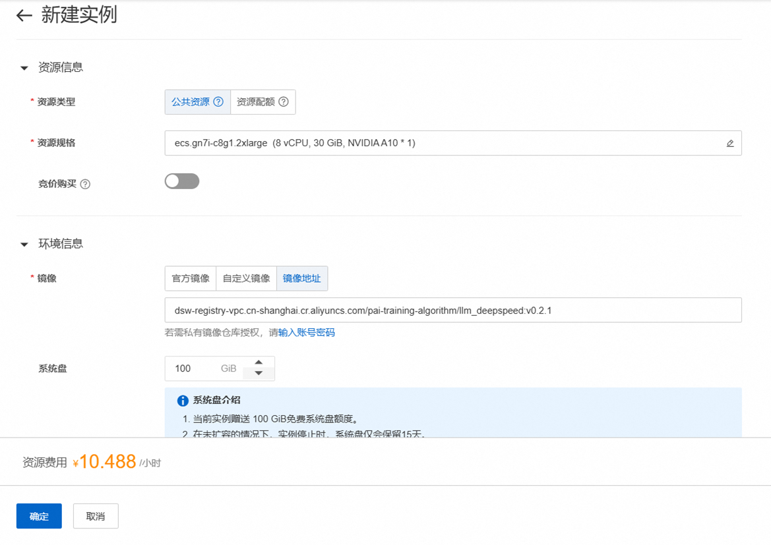Increase system disk size with up arrow
The width and height of the screenshot is (771, 545).
tap(259, 362)
